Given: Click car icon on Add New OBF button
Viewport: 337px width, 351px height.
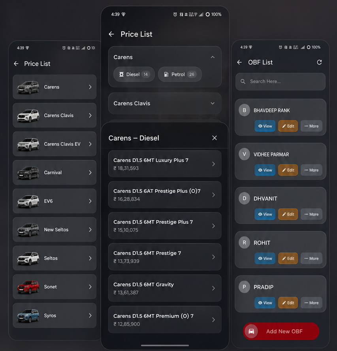Looking at the screenshot, I should point(251,331).
